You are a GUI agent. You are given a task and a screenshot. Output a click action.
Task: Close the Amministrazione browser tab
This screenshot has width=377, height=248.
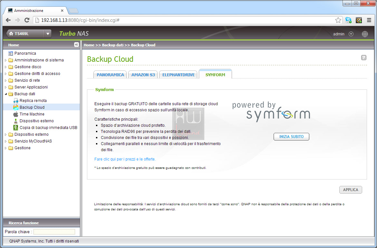tap(62, 11)
